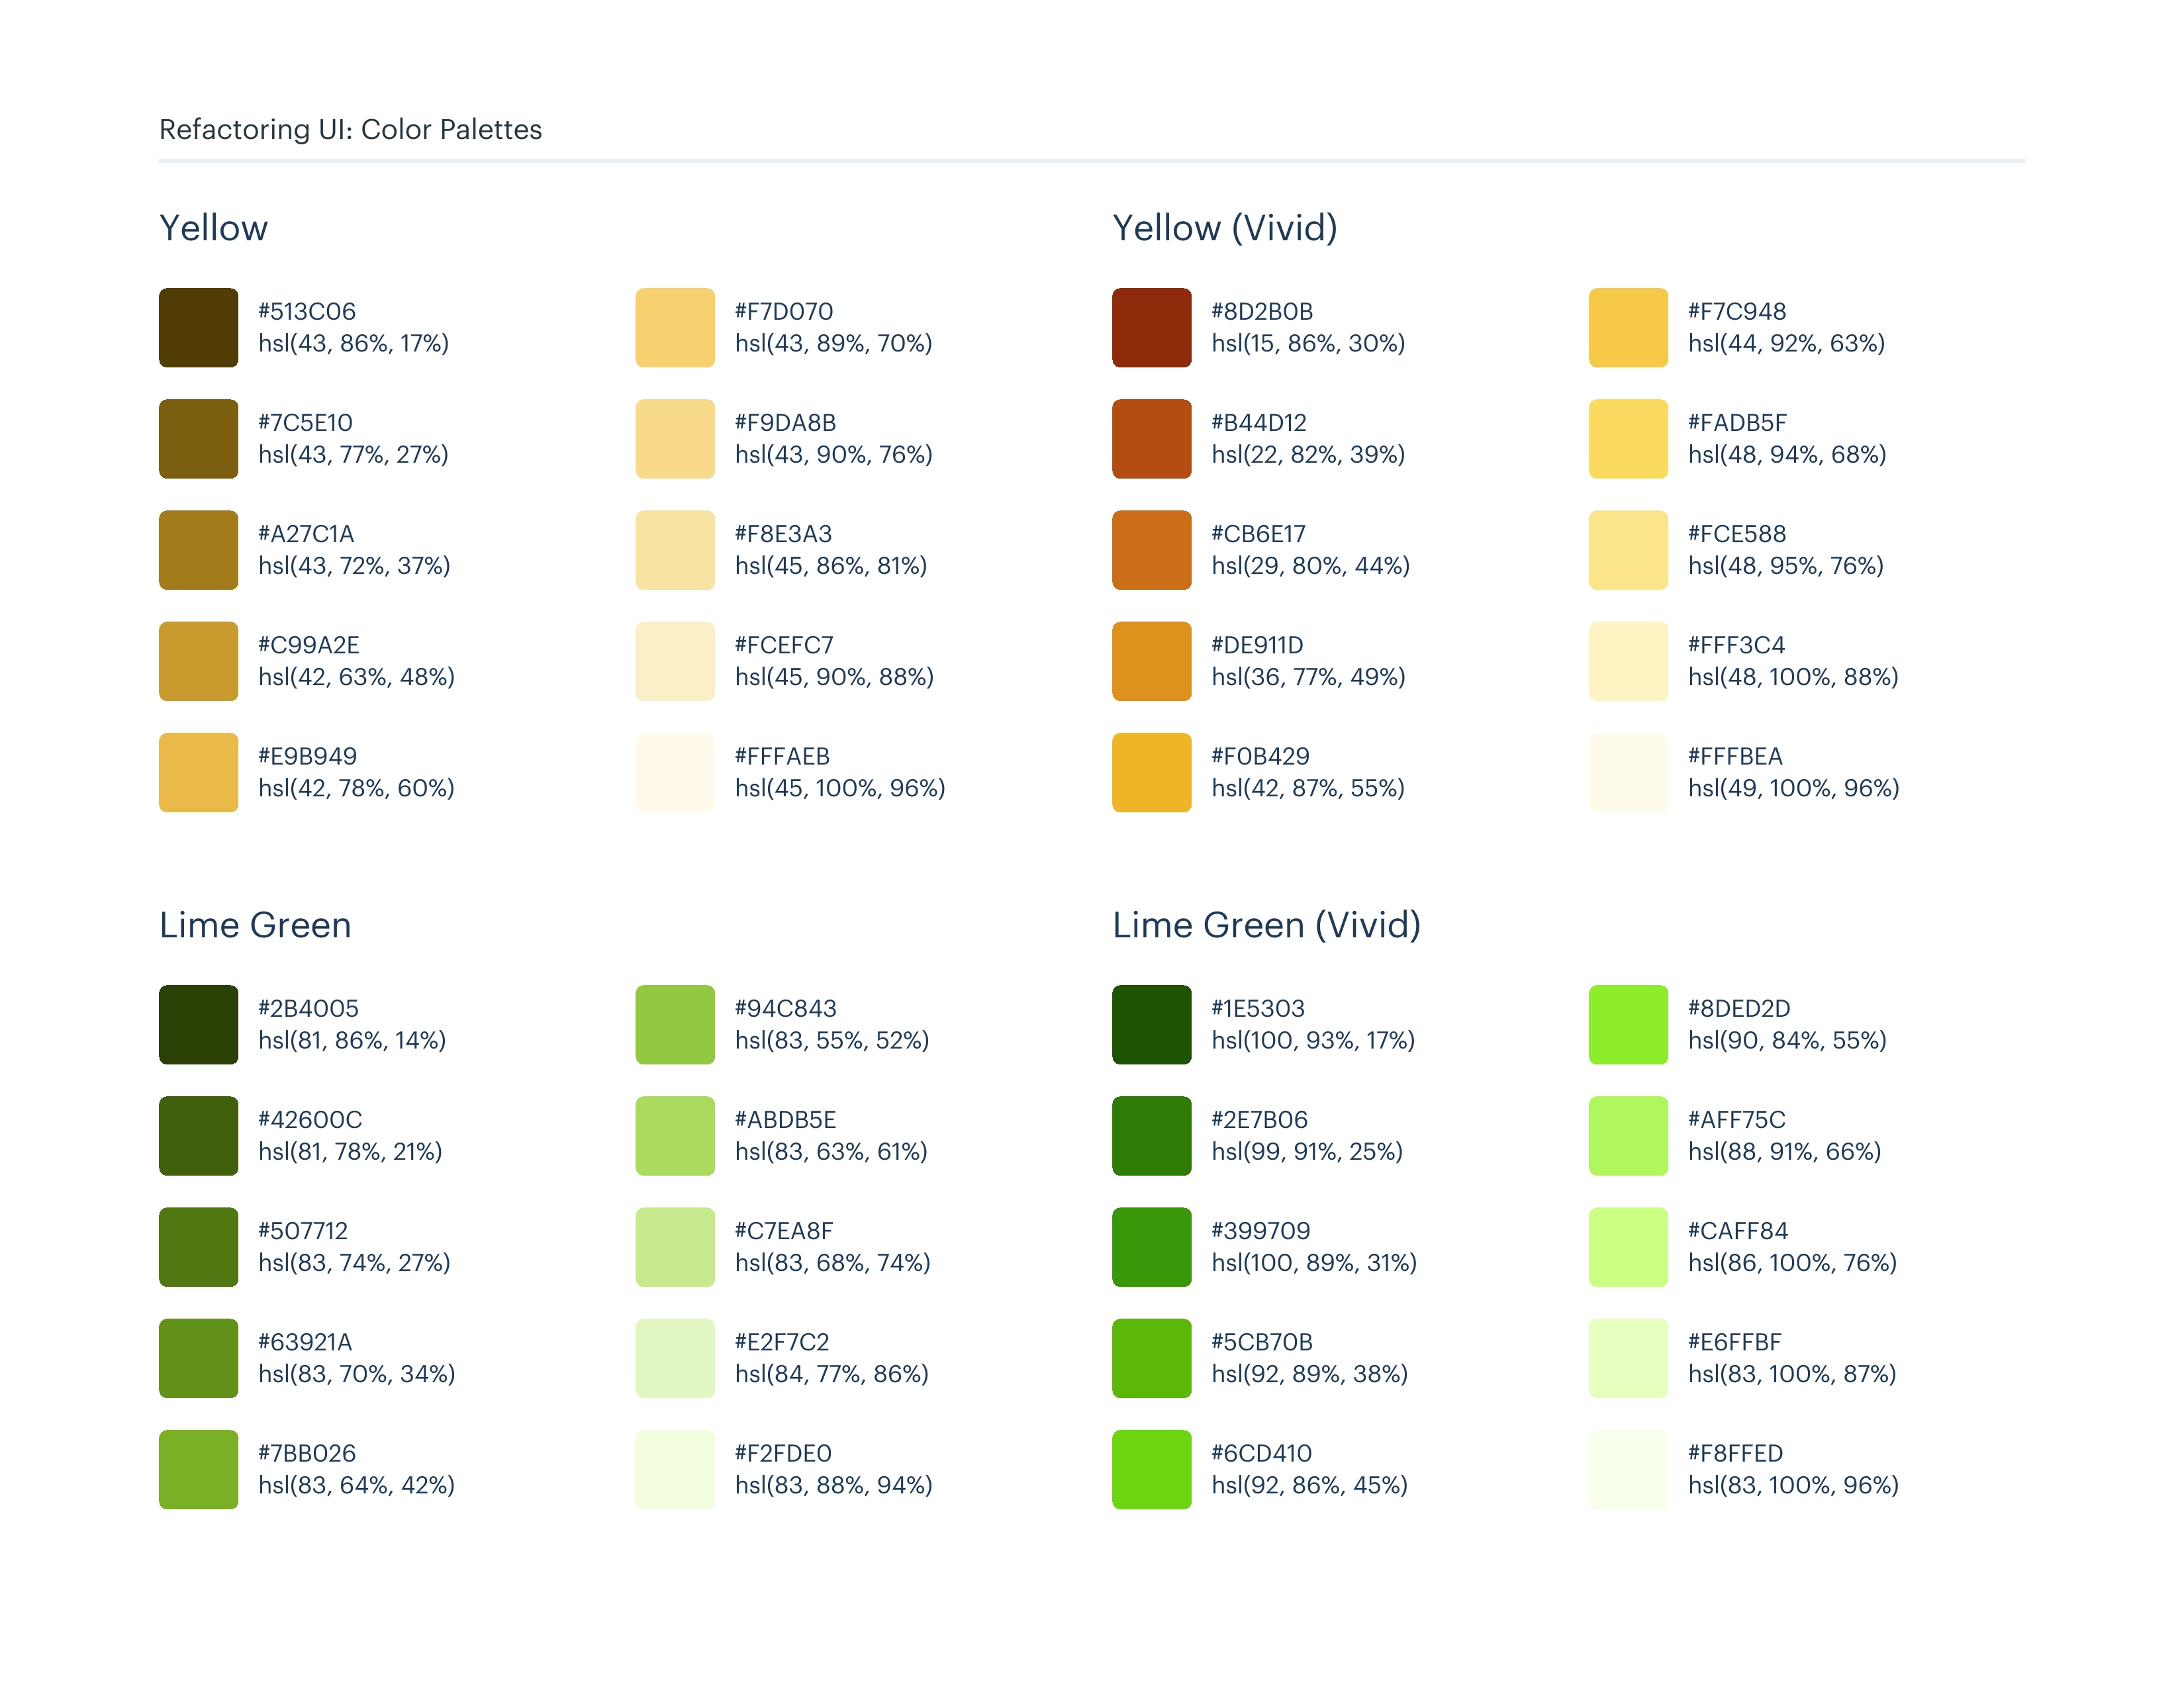The image size is (2184, 1688).
Task: Click the Lime Green section heading
Action: tap(255, 925)
